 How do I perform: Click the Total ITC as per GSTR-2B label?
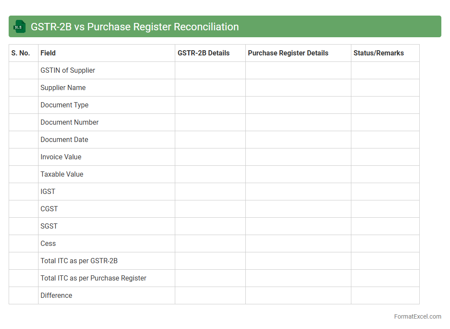click(x=79, y=261)
